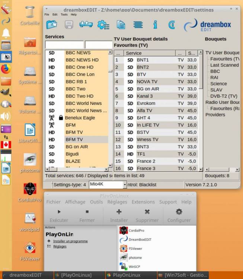Select DreamBoxEDIT in PlayOnLinux app list
This screenshot has height=279, width=243.
[x=136, y=240]
